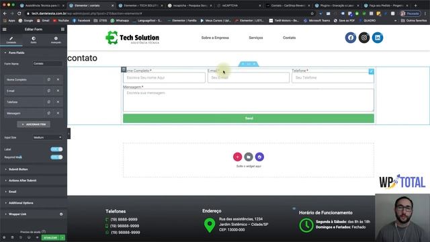
Task: Click the Seu E-mail input field
Action: (249, 78)
